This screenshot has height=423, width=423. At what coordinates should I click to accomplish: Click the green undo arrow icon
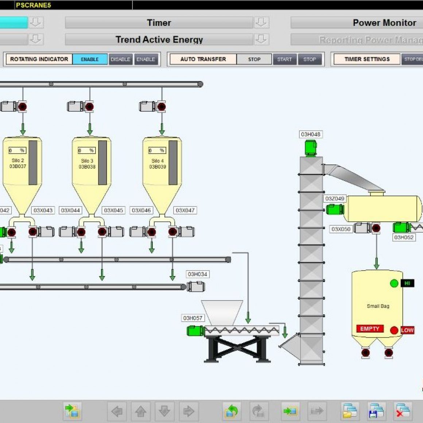[x=231, y=411]
